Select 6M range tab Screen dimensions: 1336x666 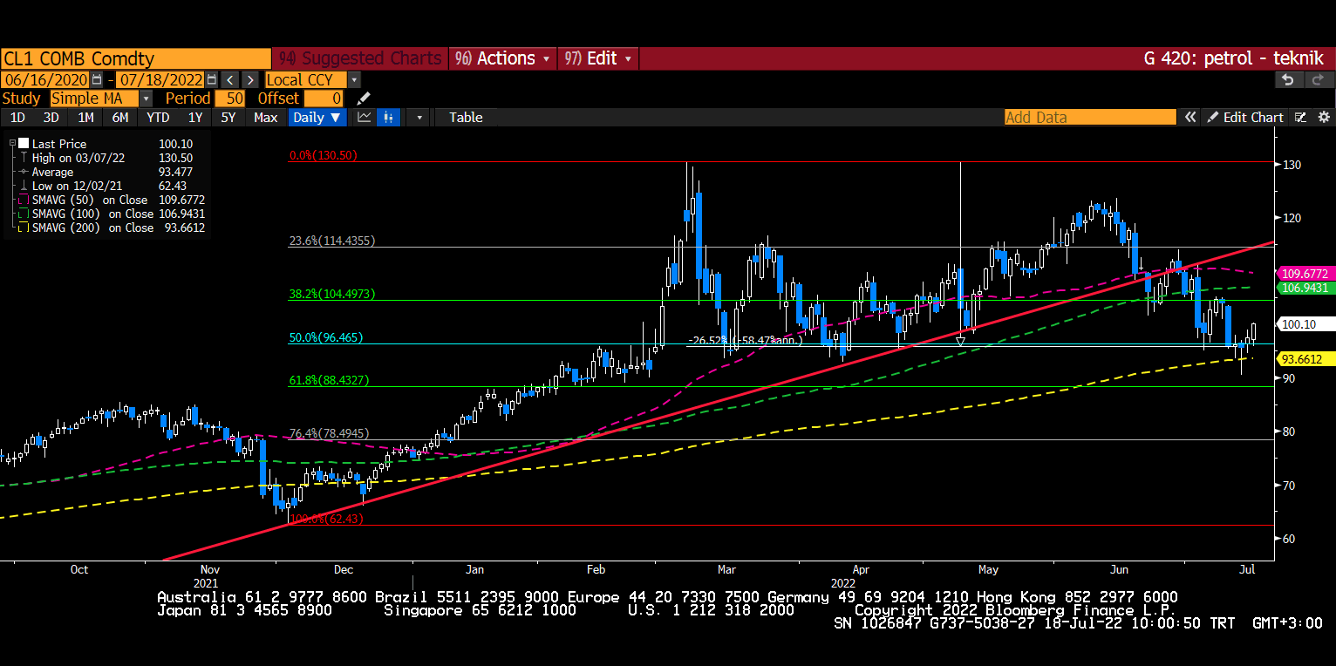point(120,118)
